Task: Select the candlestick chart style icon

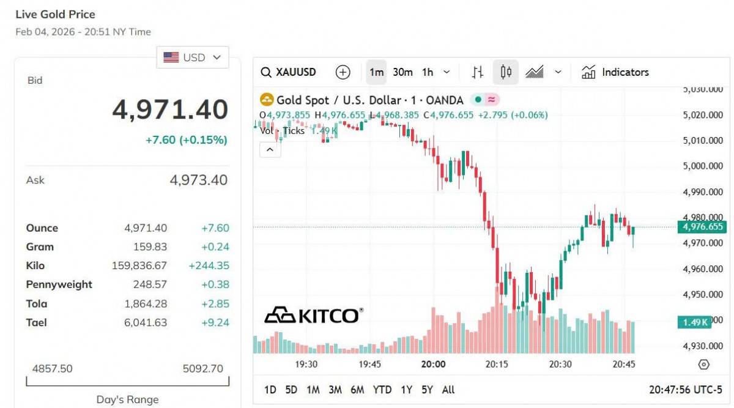Action: tap(506, 72)
